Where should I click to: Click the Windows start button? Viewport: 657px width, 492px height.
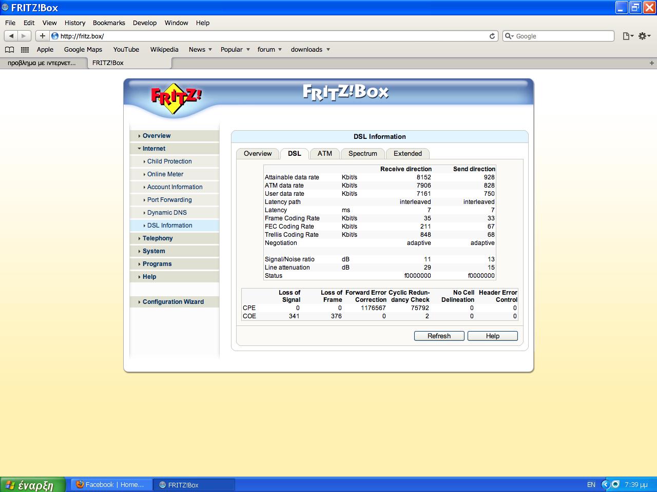(33, 484)
